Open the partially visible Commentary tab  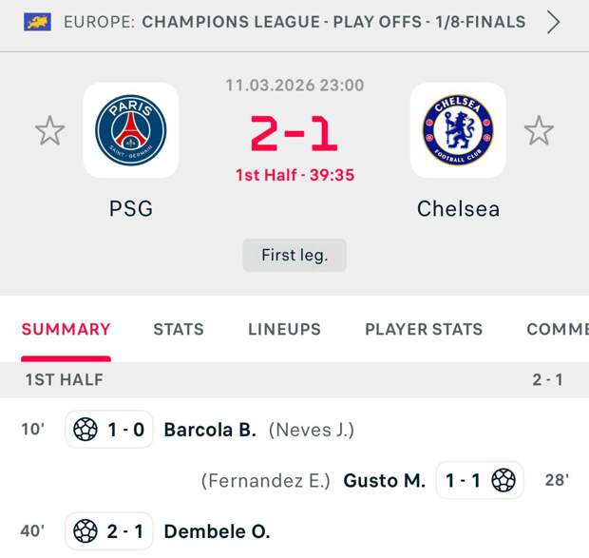coord(559,330)
